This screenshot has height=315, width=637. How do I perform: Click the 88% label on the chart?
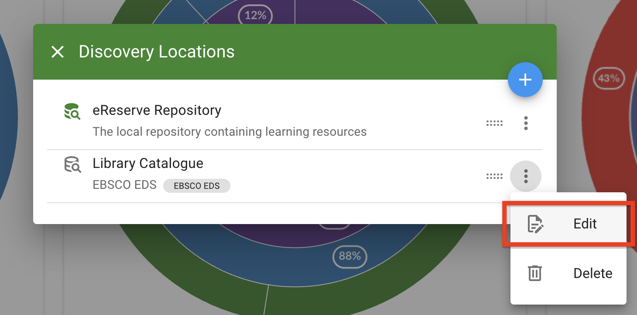349,256
